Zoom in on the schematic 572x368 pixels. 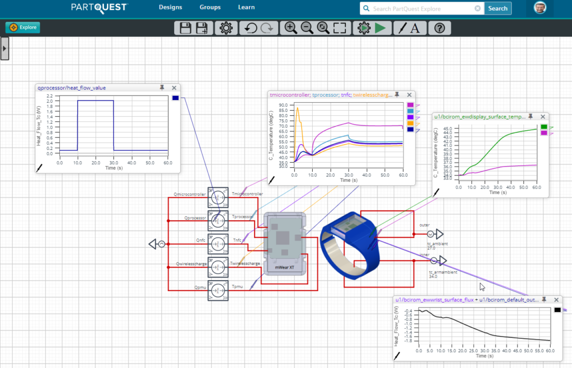tap(290, 27)
